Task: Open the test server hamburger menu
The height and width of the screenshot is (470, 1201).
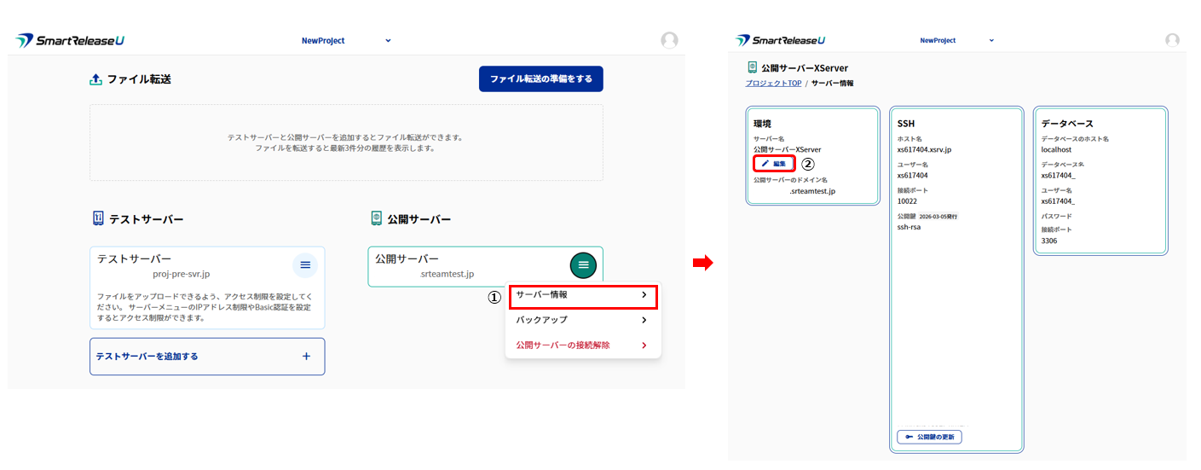Action: (305, 265)
